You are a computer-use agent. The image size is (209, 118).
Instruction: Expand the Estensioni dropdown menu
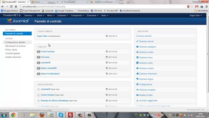92,15
